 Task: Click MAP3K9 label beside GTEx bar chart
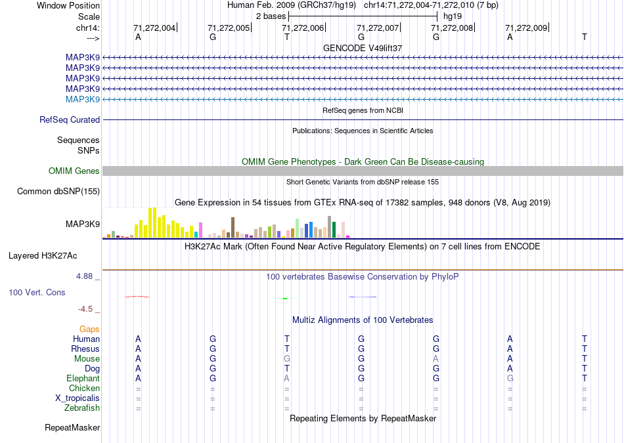click(x=83, y=224)
